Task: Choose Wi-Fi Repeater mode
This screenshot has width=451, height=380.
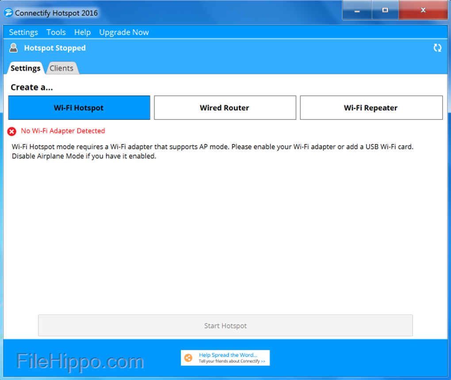Action: [x=371, y=108]
